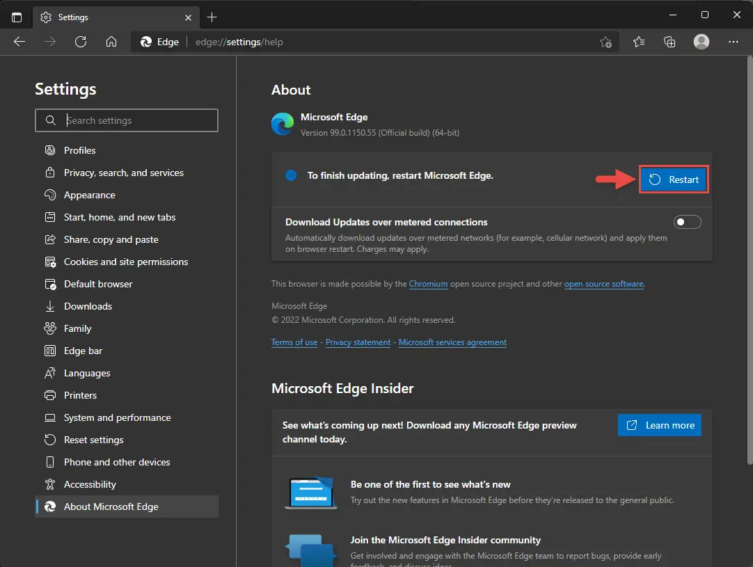
Task: Click 'Join the Microsoft Edge Insider community' heading
Action: pyautogui.click(x=445, y=540)
